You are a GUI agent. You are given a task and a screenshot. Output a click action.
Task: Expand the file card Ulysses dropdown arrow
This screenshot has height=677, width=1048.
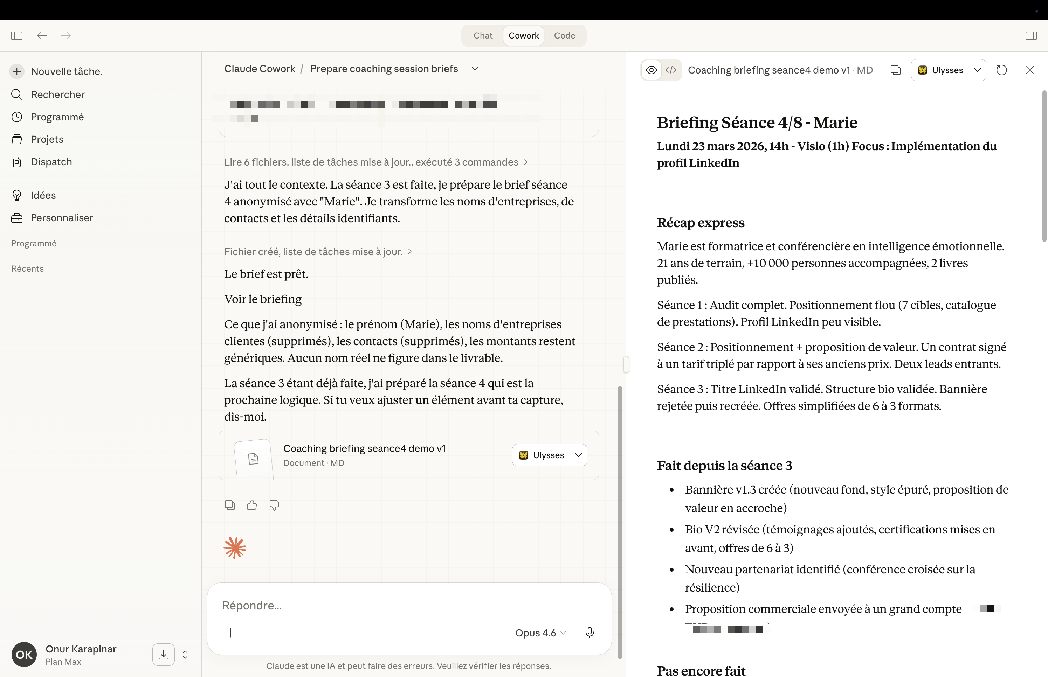579,455
